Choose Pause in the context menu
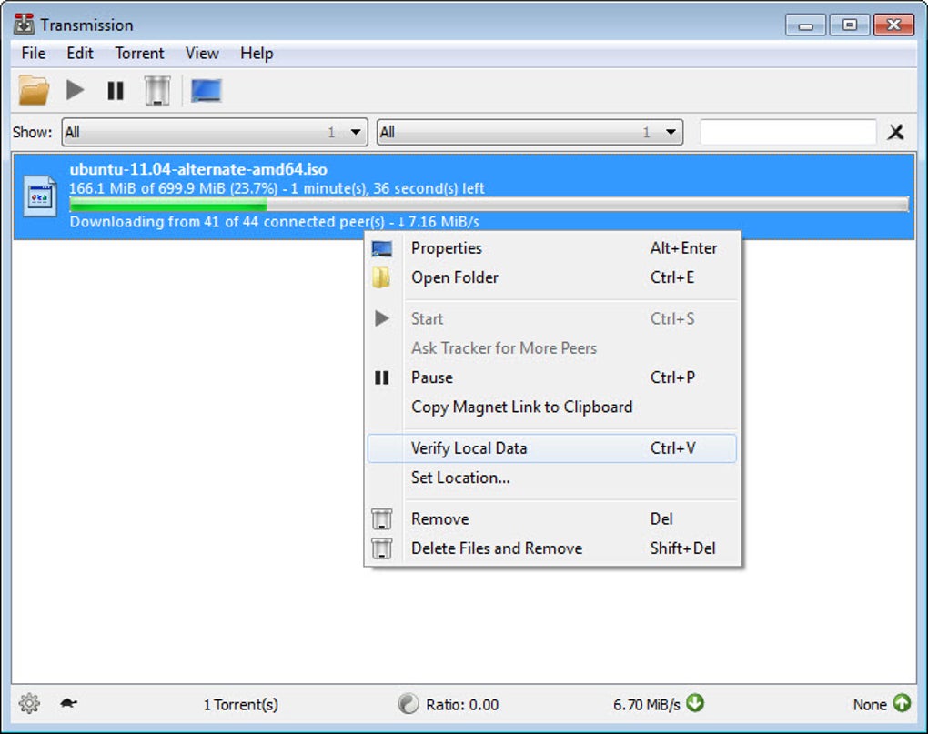Image resolution: width=928 pixels, height=734 pixels. point(551,377)
